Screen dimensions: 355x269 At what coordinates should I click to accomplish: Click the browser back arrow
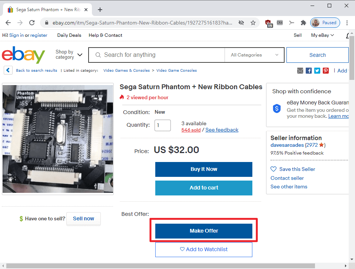point(8,22)
